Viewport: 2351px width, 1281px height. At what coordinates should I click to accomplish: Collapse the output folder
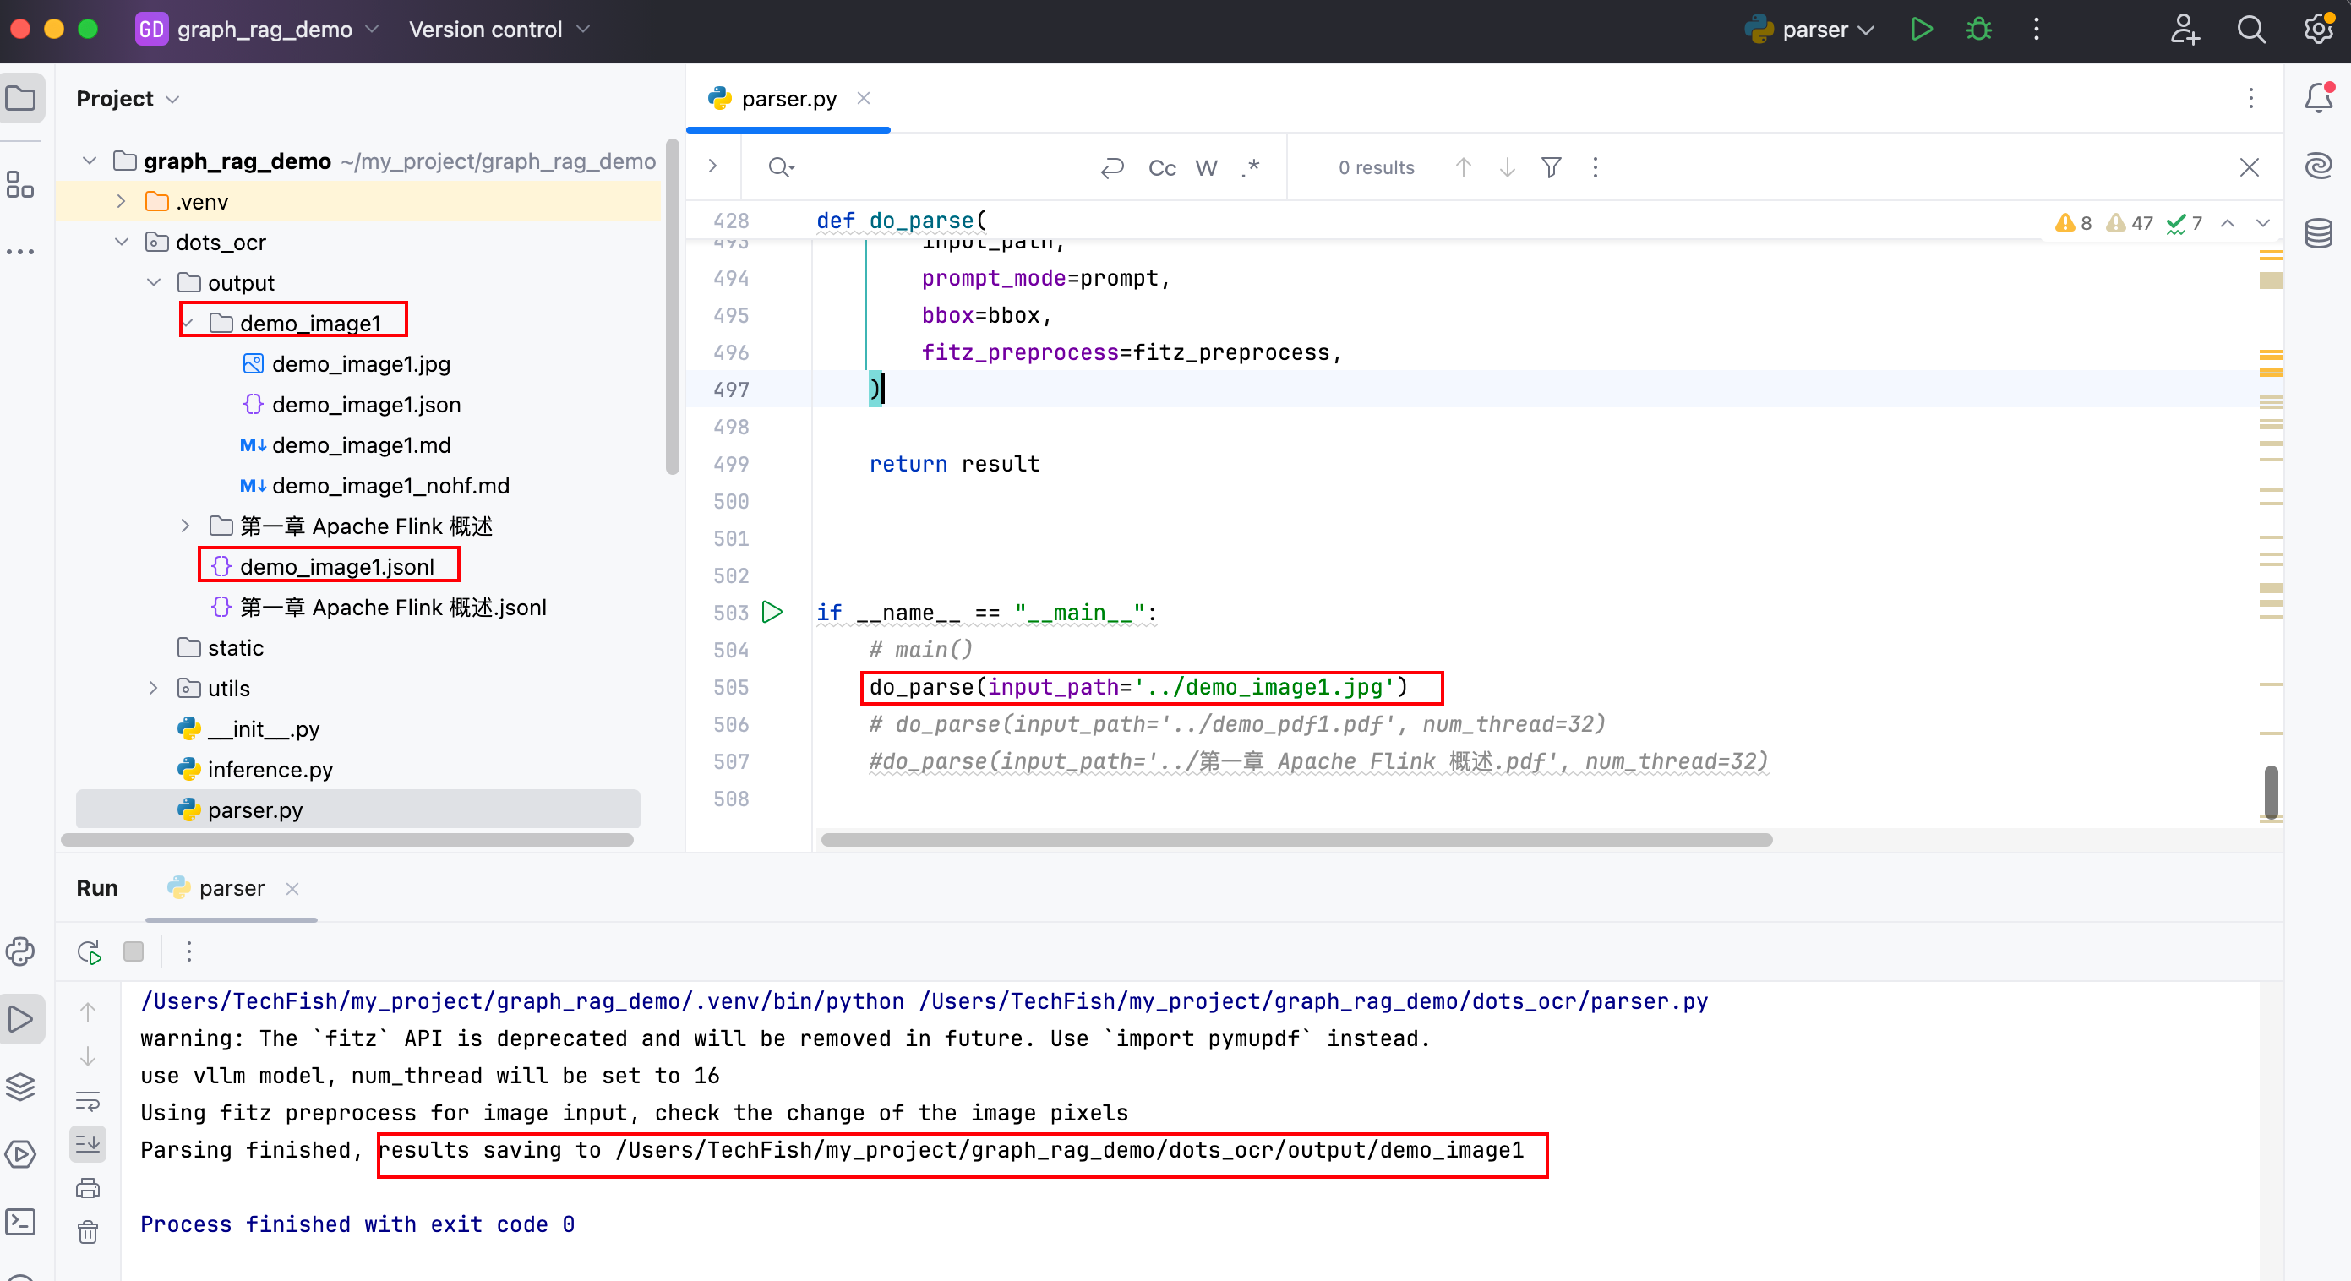(153, 282)
